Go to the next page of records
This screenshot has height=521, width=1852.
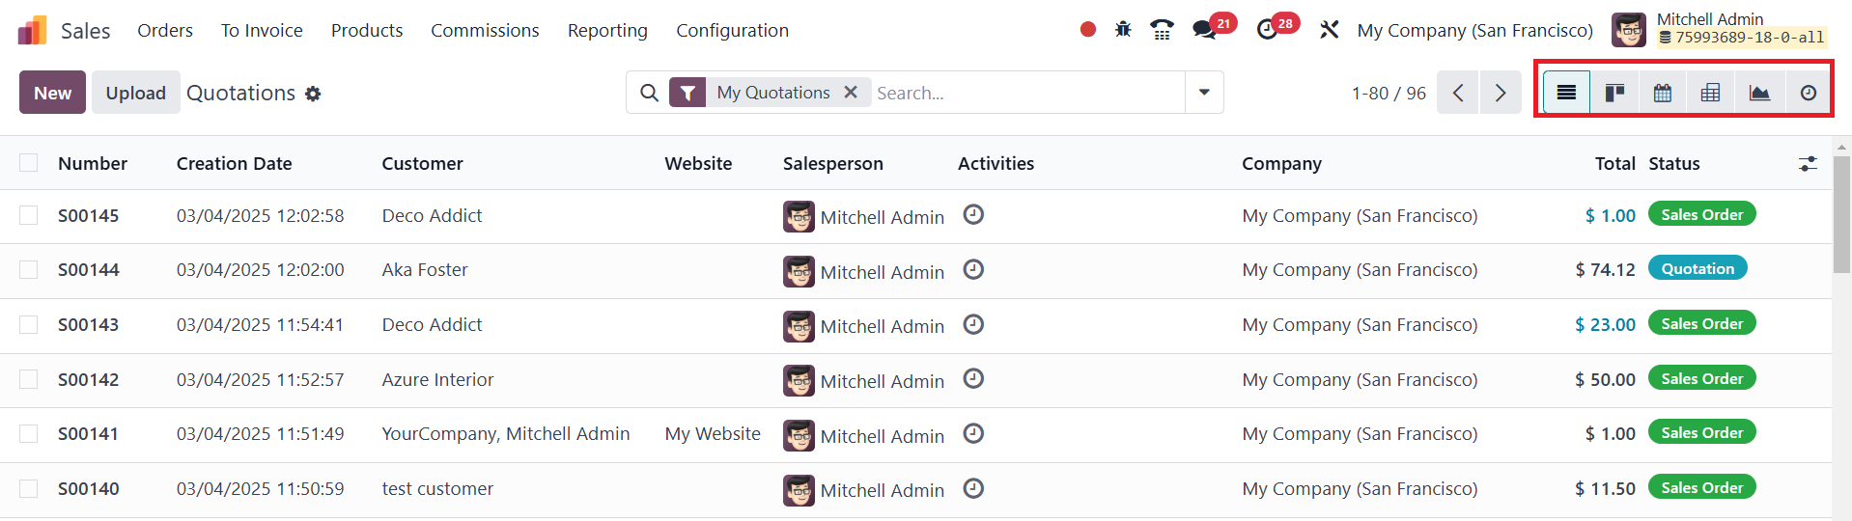tap(1501, 93)
